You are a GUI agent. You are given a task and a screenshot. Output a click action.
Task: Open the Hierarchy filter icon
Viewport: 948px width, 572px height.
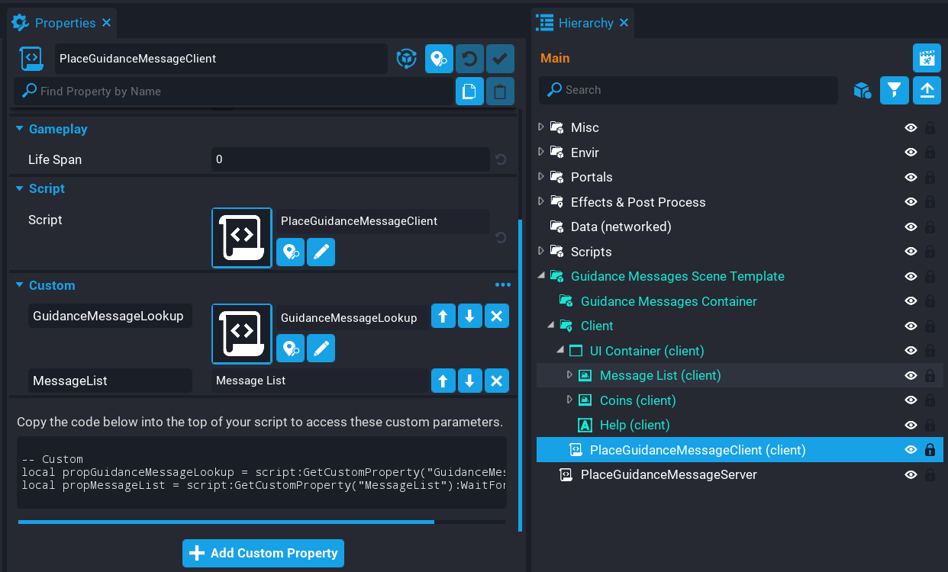pyautogui.click(x=894, y=91)
